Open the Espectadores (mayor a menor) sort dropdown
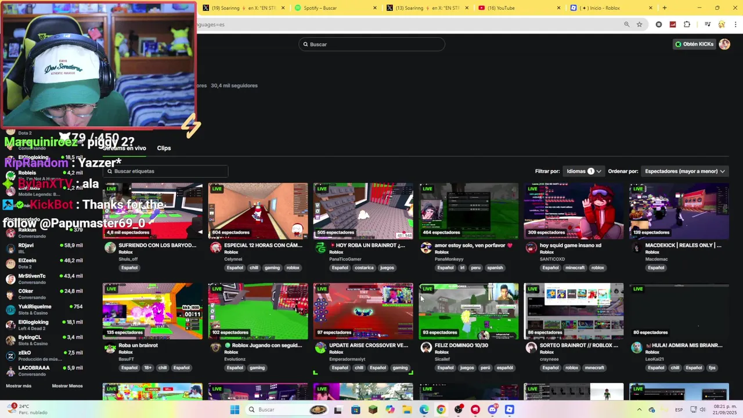The width and height of the screenshot is (743, 418). point(685,171)
